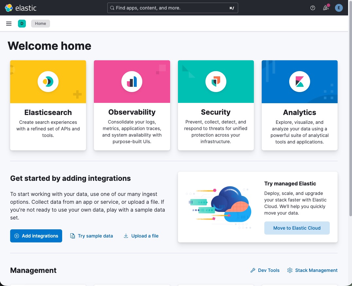Screen dimensions: 352x286
Task: Focus the Find apps search field
Action: click(173, 8)
